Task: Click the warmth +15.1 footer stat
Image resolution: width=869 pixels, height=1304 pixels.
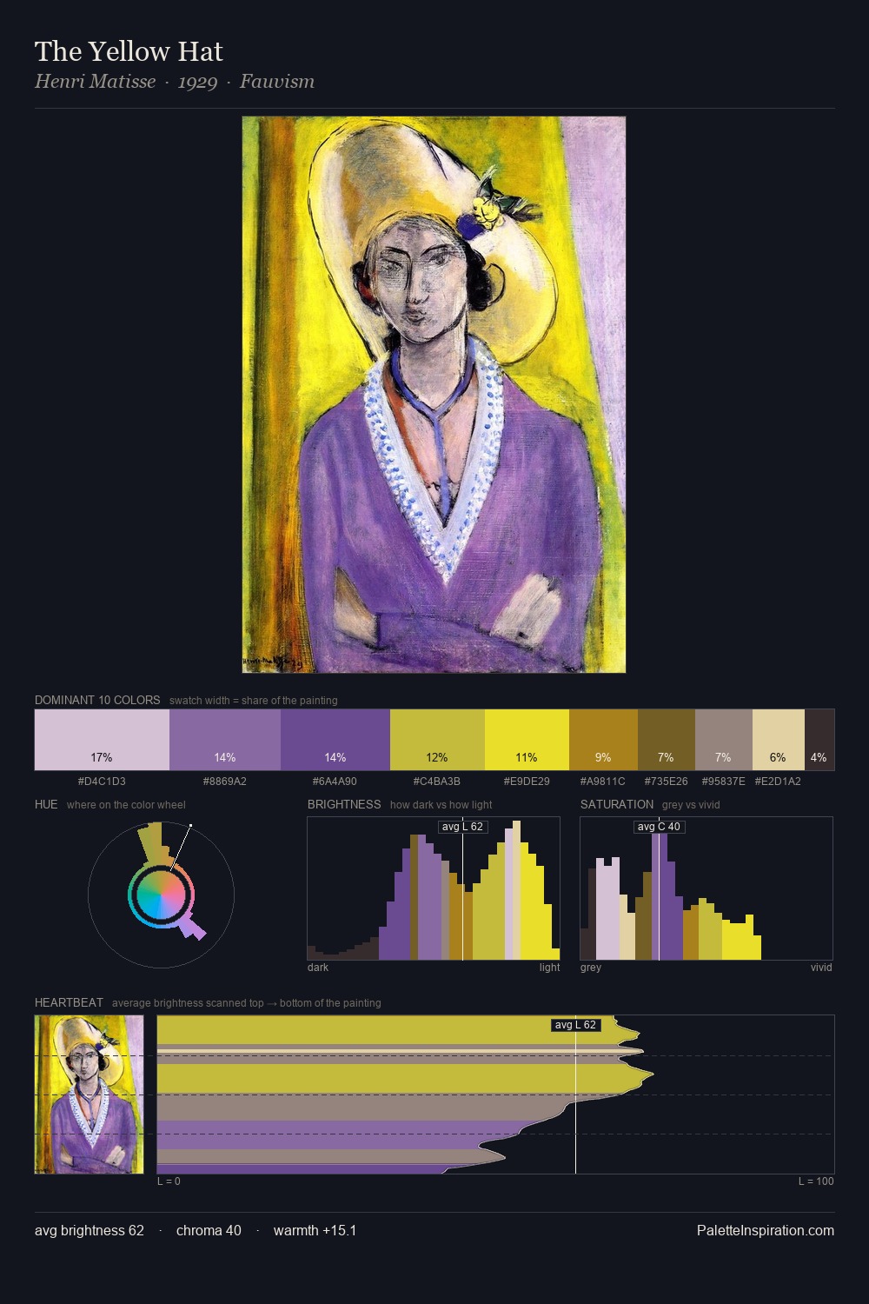Action: [x=315, y=1230]
